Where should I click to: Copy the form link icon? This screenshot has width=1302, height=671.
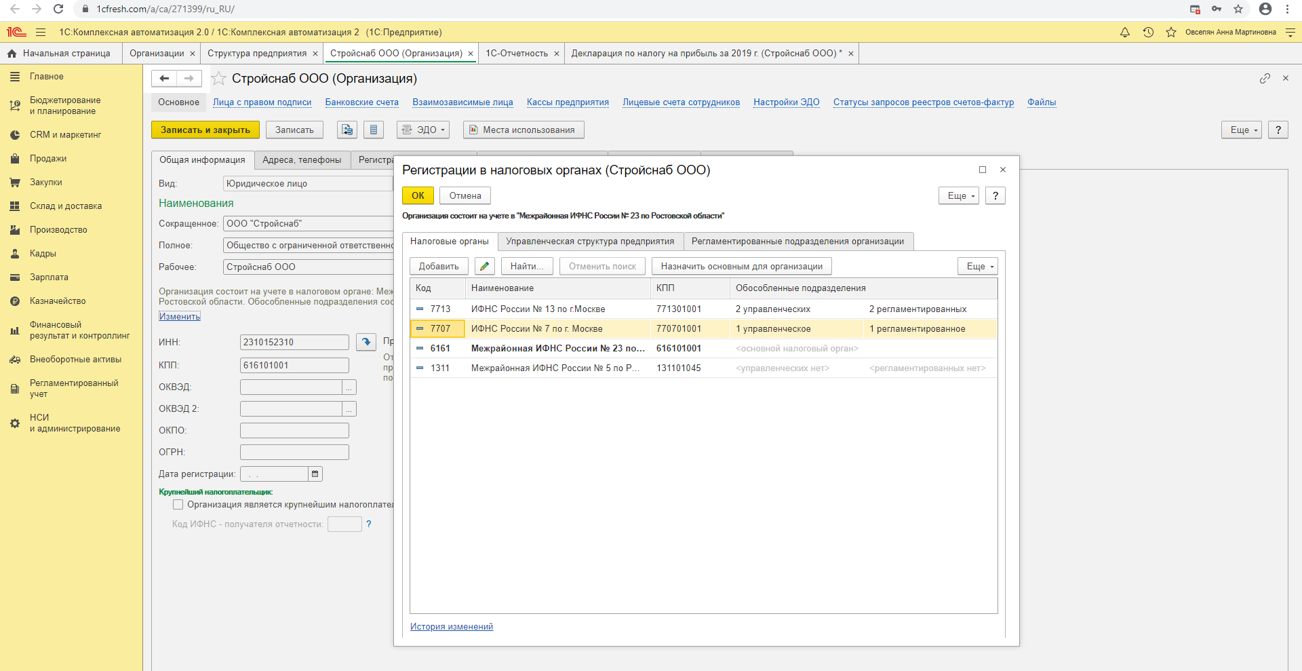click(x=1265, y=79)
